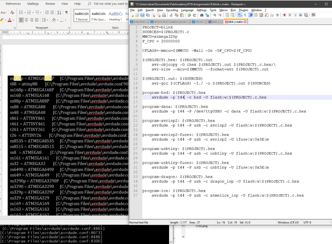Open the Review tab in Word
The height and width of the screenshot is (244, 332).
50,4
